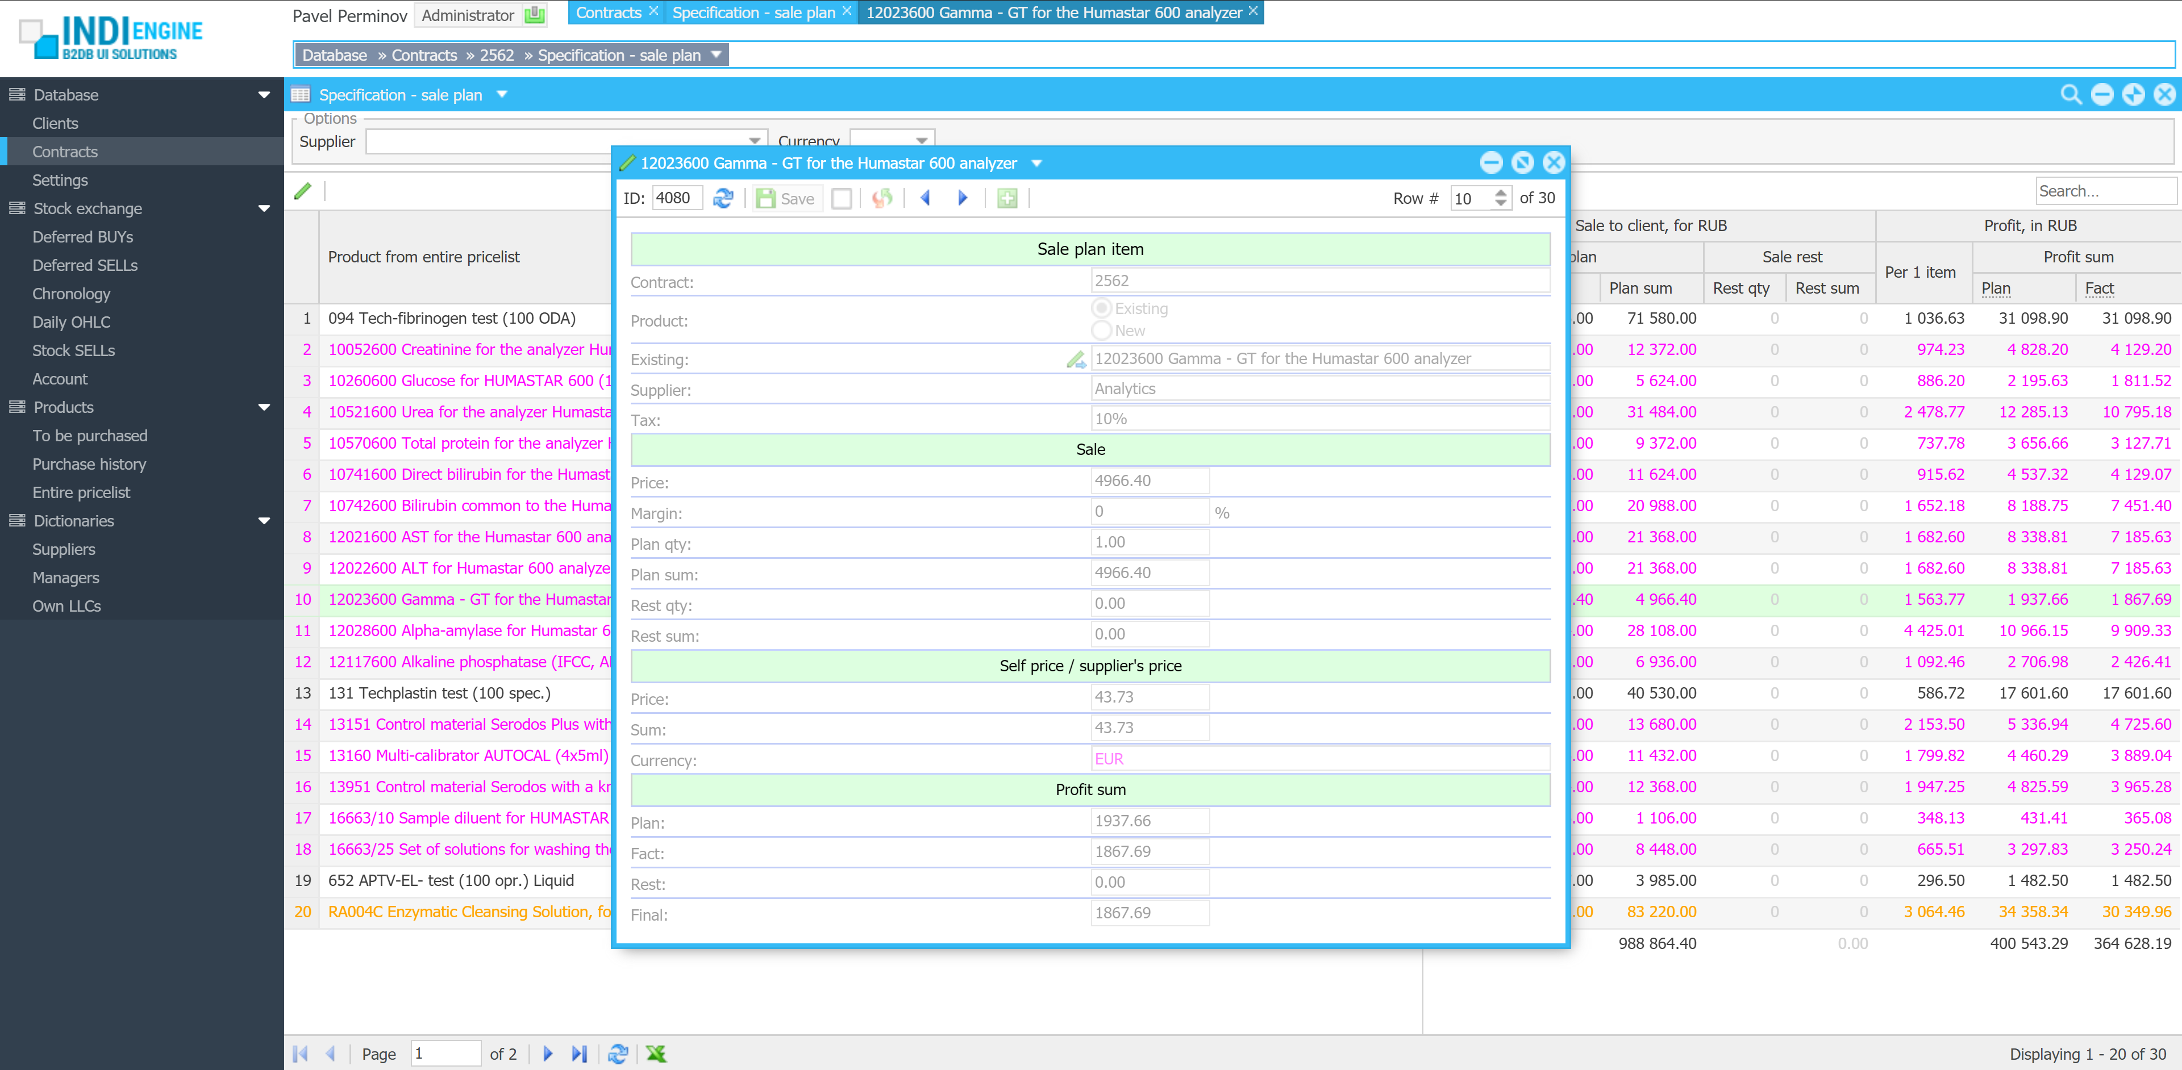Viewport: 2182px width, 1070px height.
Task: Click the refresh icon next to ID field
Action: pyautogui.click(x=723, y=198)
